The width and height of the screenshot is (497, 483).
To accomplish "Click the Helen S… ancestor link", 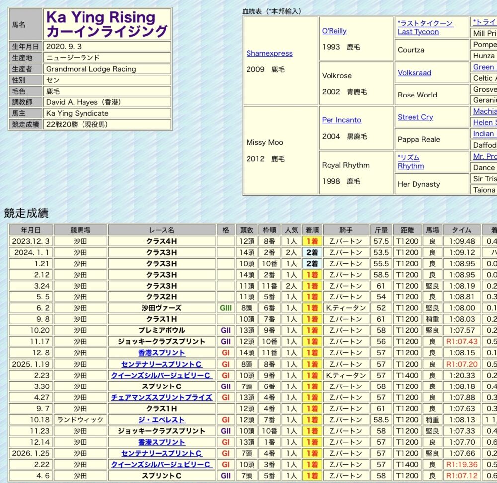I will 485,122.
